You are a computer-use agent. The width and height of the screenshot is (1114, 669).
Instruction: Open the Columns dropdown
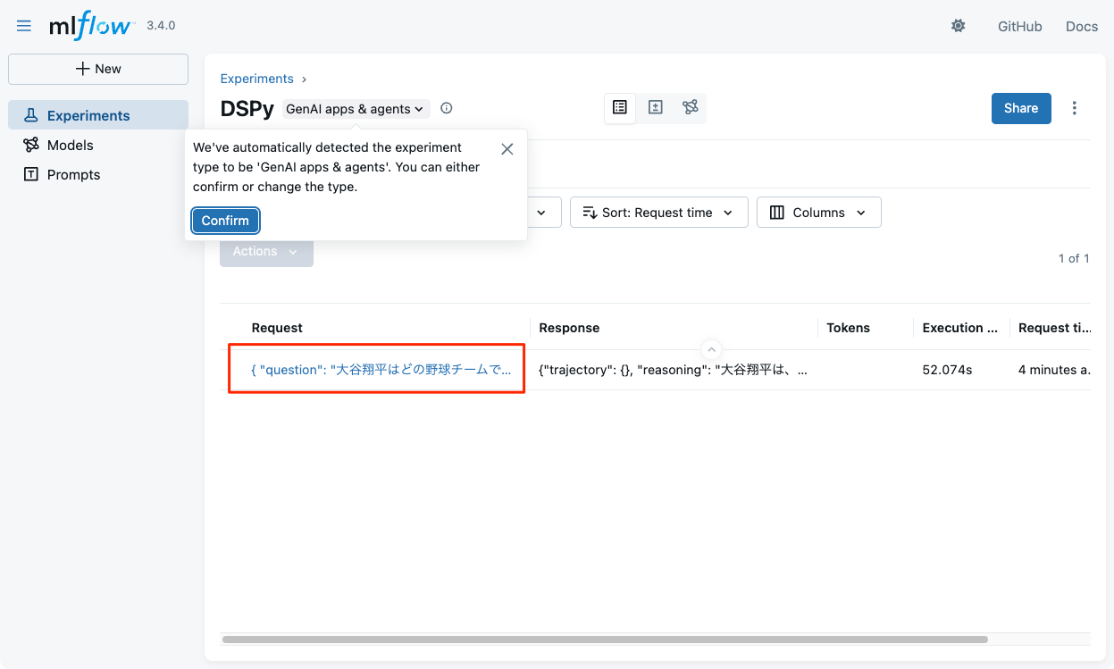click(x=818, y=213)
